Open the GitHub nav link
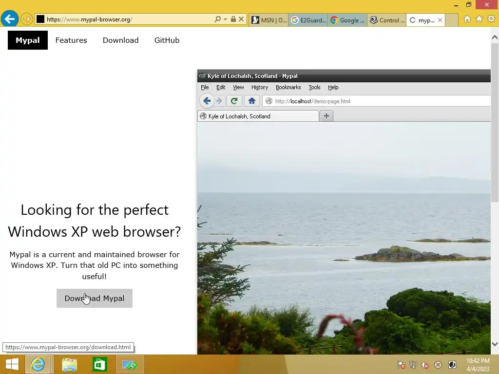499x374 pixels. (167, 40)
